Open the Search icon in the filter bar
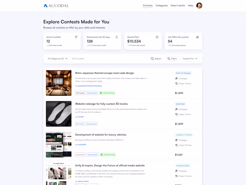The image size is (246, 185). tap(152, 58)
